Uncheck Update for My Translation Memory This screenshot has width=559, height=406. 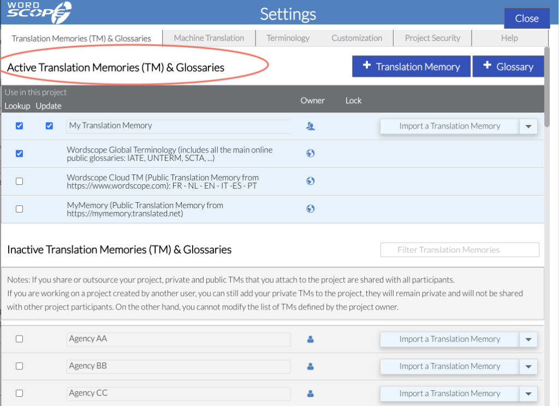click(49, 126)
